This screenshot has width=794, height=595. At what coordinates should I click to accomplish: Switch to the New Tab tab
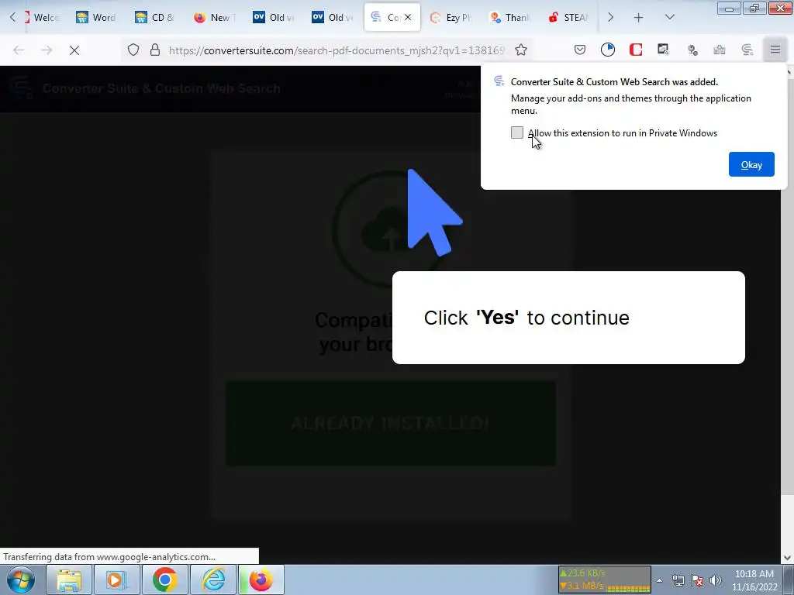click(215, 17)
